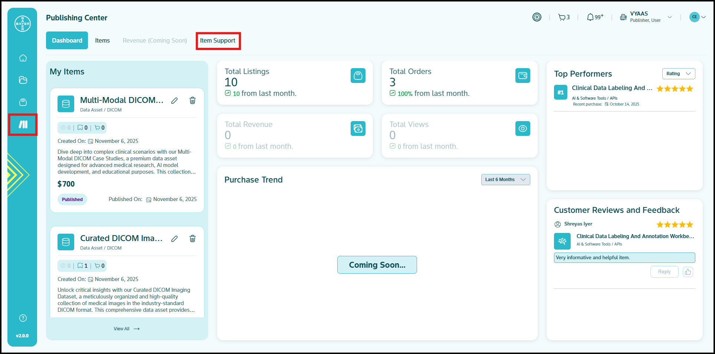This screenshot has width=715, height=354.
Task: Open Publishing Center books icon in sidebar
Action: coord(23,124)
